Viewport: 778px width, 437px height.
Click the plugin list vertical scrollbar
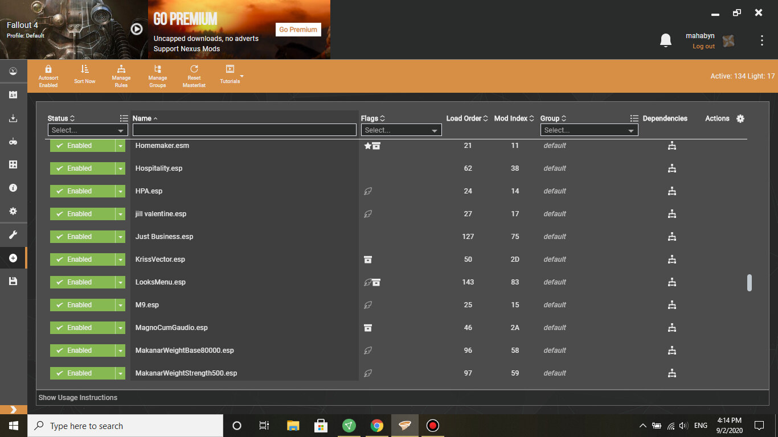tap(749, 282)
